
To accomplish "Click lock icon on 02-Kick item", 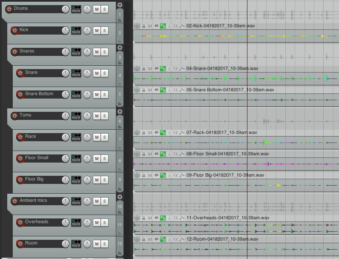I will tap(144, 26).
